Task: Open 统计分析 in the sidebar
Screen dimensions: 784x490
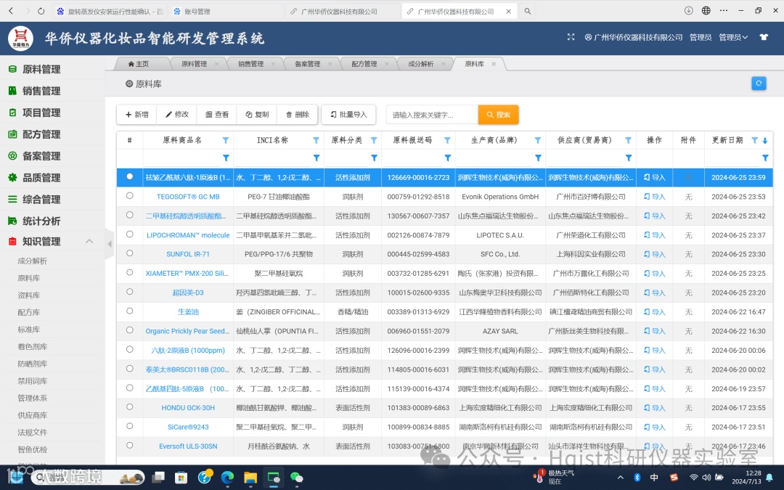Action: pos(41,221)
